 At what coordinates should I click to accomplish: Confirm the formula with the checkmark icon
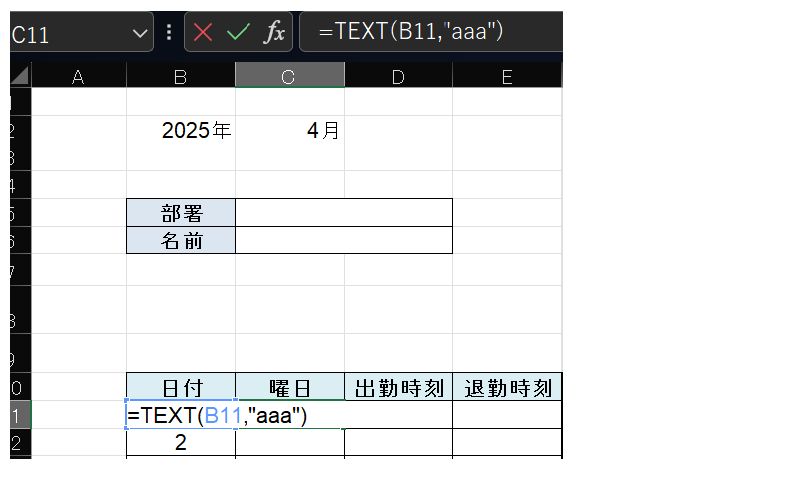point(238,32)
